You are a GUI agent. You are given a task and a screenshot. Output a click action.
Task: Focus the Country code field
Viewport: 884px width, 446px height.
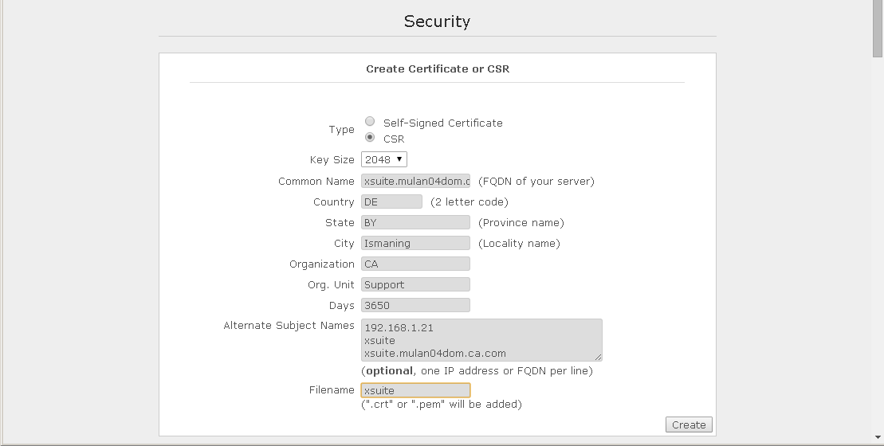[x=391, y=201]
